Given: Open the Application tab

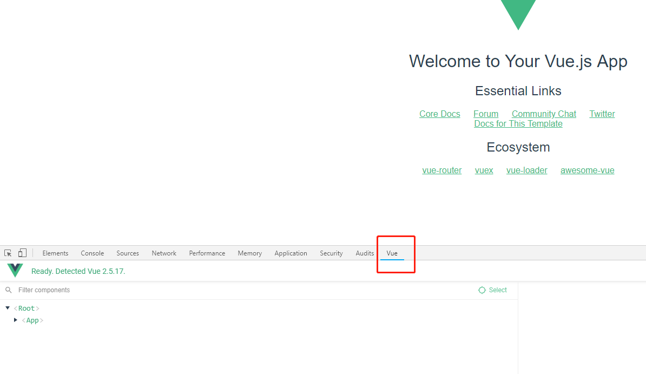Looking at the screenshot, I should (291, 253).
